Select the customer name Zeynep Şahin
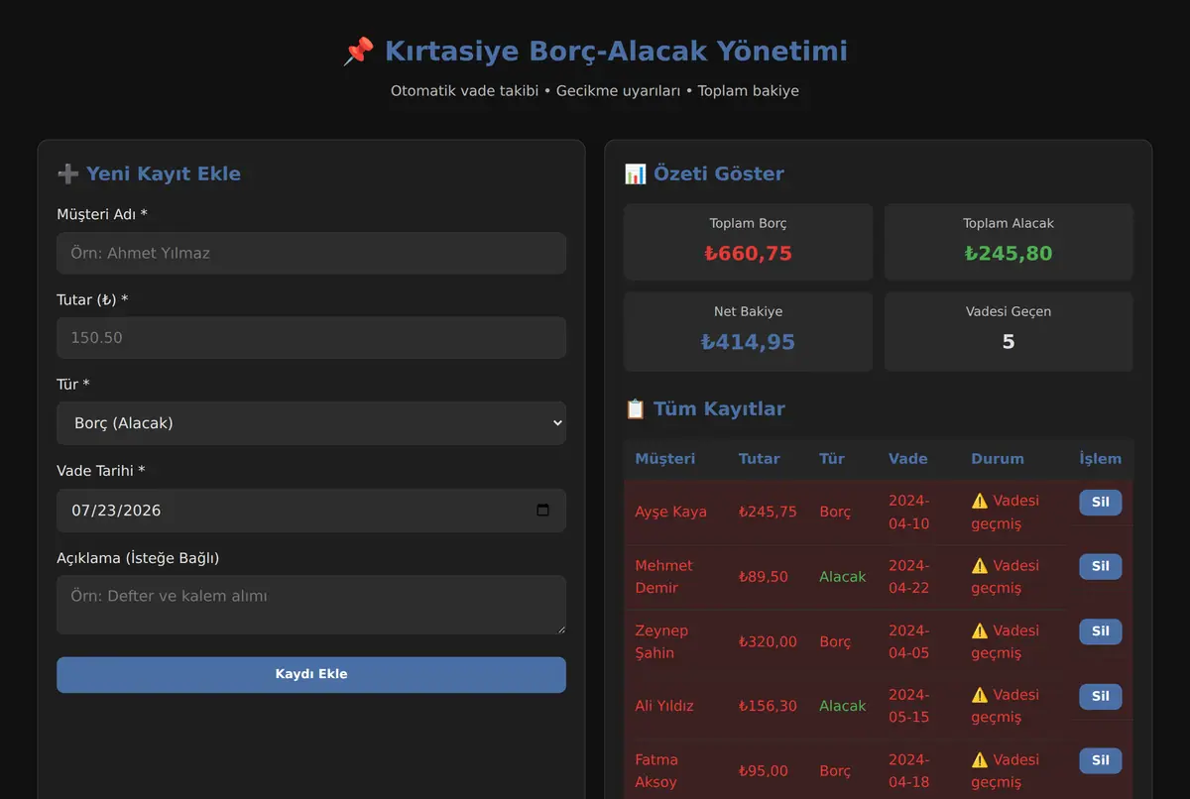 coord(661,641)
